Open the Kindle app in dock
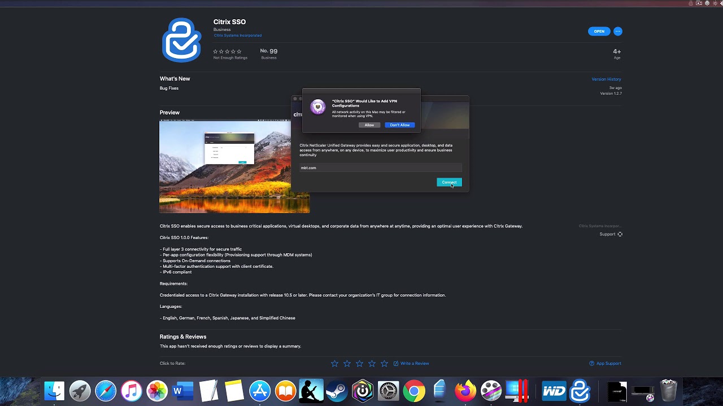Screen dimensions: 723x406 [311, 391]
